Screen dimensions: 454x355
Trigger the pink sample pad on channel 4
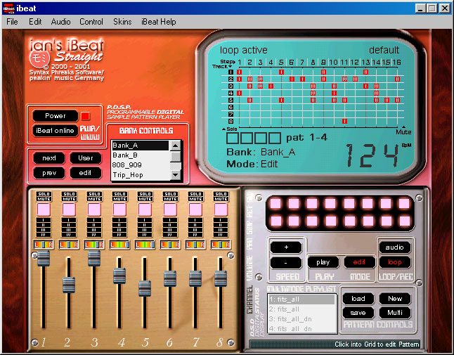119,209
